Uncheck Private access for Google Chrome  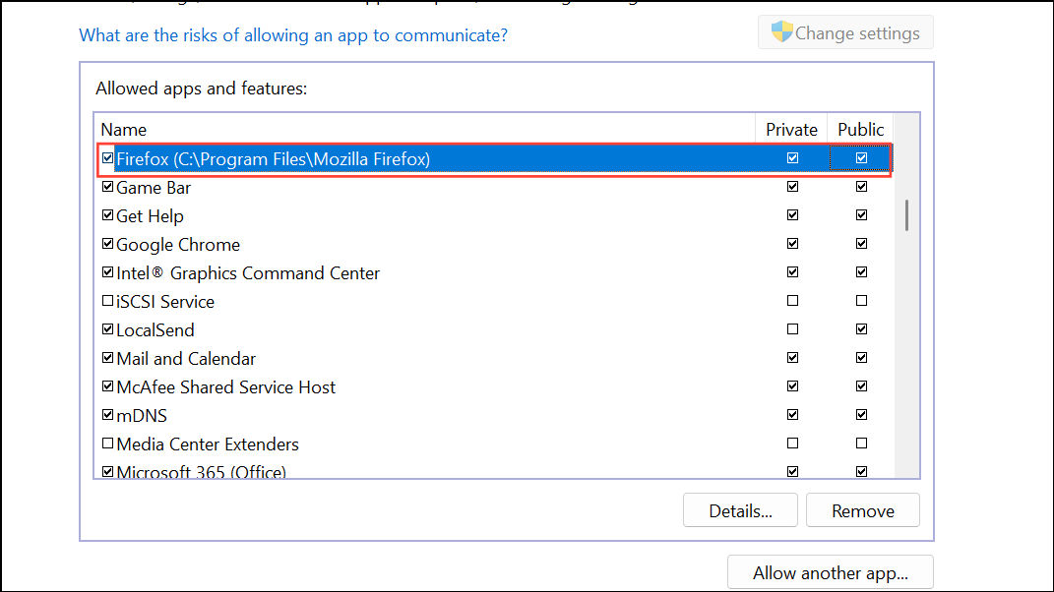tap(792, 243)
